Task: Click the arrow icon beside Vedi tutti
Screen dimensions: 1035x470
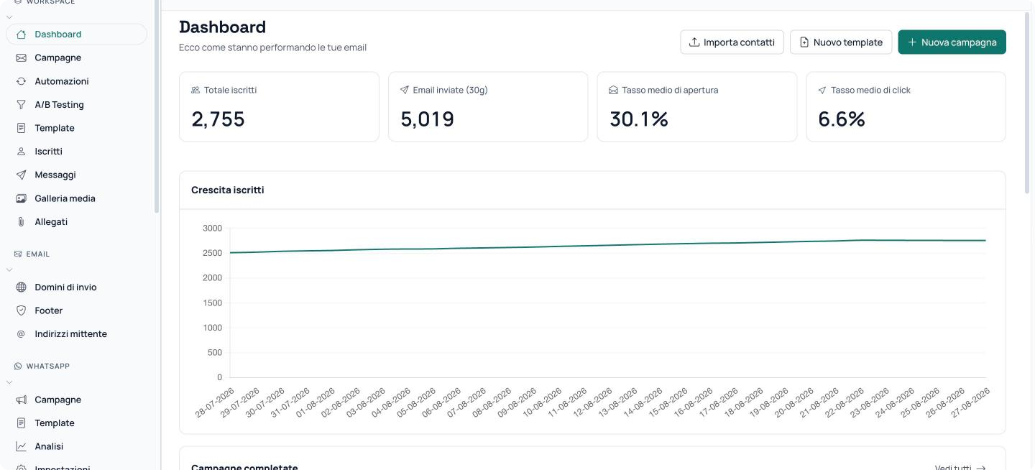Action: 981,468
